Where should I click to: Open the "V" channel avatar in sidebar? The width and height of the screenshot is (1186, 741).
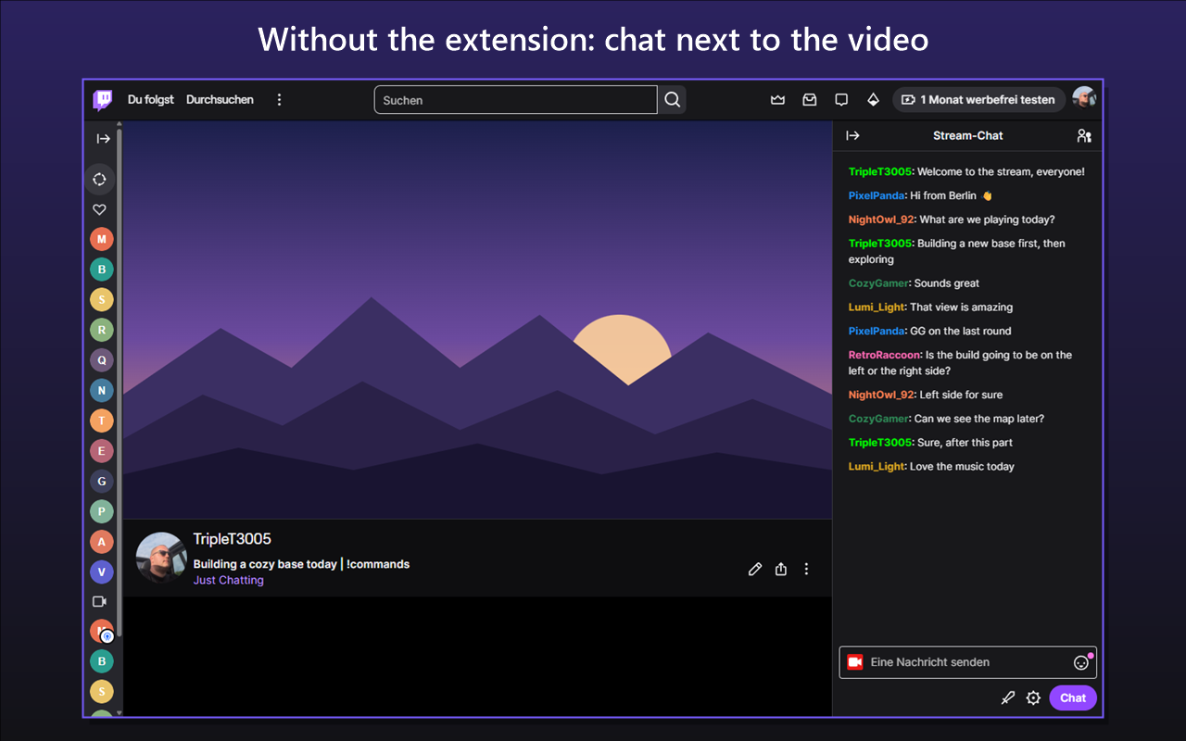tap(102, 571)
